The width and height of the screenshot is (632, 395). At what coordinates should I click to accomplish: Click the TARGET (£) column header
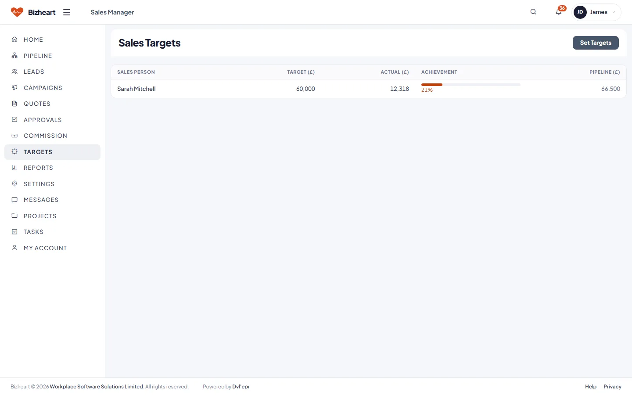point(301,72)
